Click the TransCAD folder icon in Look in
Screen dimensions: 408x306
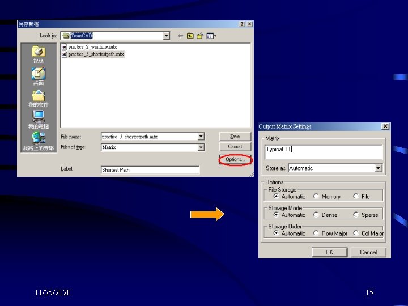click(x=66, y=36)
